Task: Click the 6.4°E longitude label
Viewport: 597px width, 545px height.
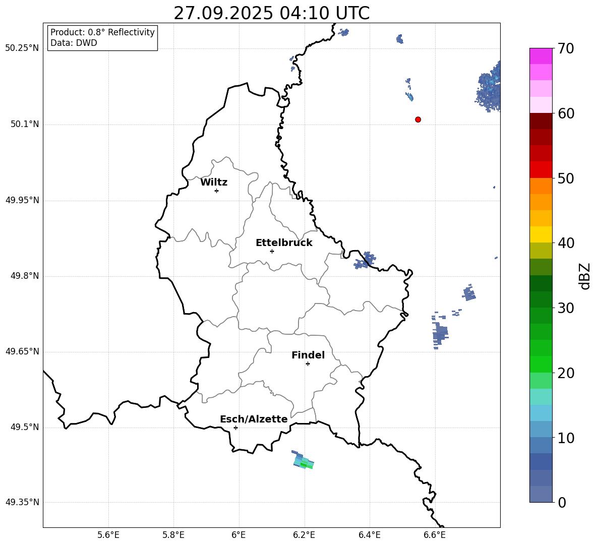Action: pos(369,535)
